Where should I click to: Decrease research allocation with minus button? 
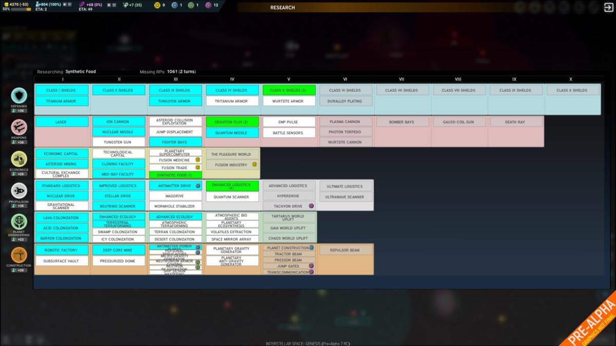pyautogui.click(x=69, y=5)
